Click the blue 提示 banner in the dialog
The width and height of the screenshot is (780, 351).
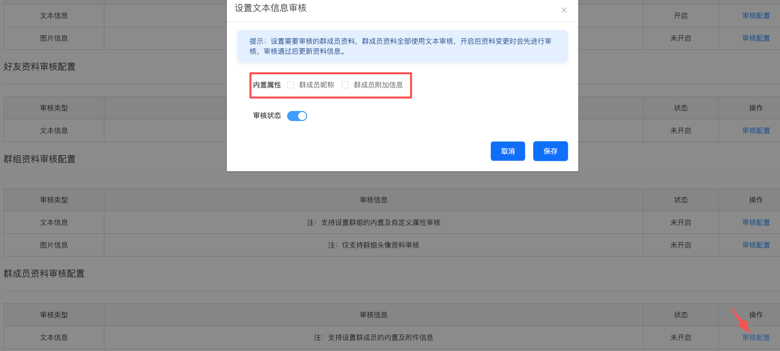(402, 46)
